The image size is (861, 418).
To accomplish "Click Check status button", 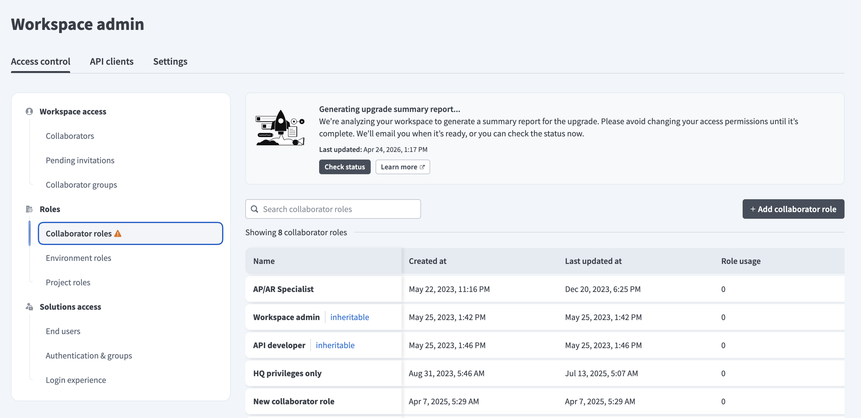I will coord(344,167).
